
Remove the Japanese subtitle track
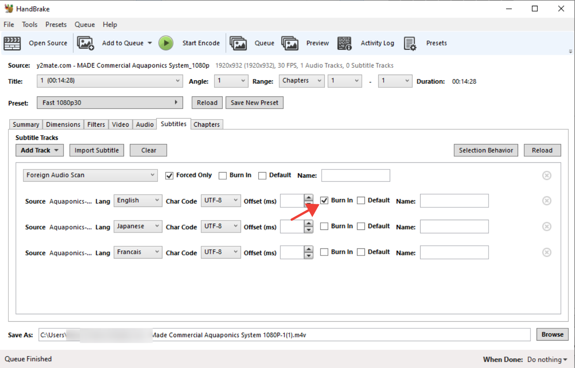(x=546, y=227)
